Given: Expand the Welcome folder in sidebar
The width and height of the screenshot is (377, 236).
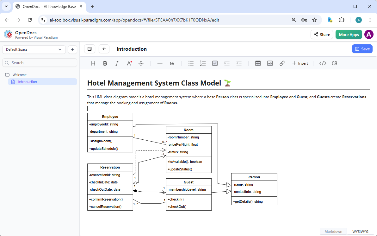Looking at the screenshot, I should point(20,74).
